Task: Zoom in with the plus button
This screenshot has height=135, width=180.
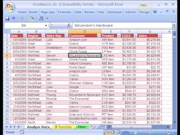Action: pos(169,132)
